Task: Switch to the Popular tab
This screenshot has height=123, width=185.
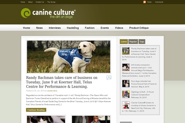Action: tap(133, 42)
